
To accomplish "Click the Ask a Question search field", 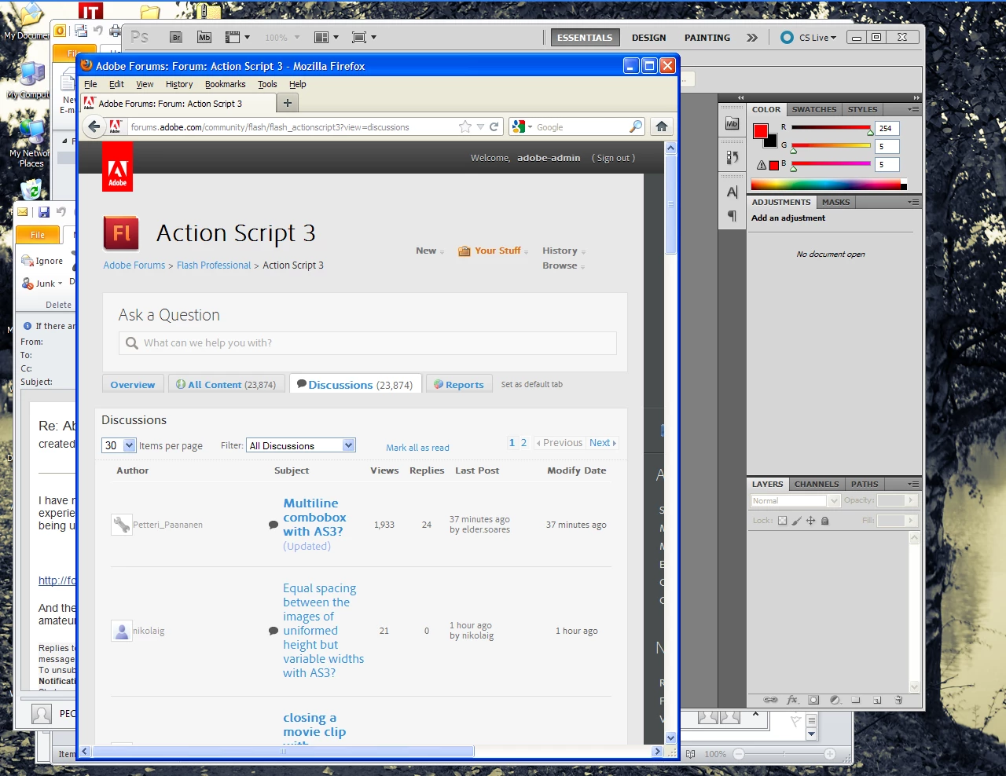I will [x=368, y=343].
